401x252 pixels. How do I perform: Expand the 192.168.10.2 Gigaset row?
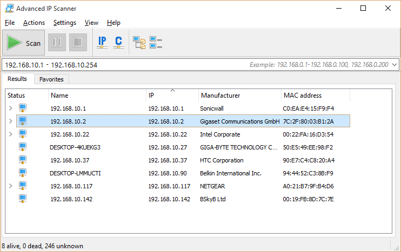point(10,121)
